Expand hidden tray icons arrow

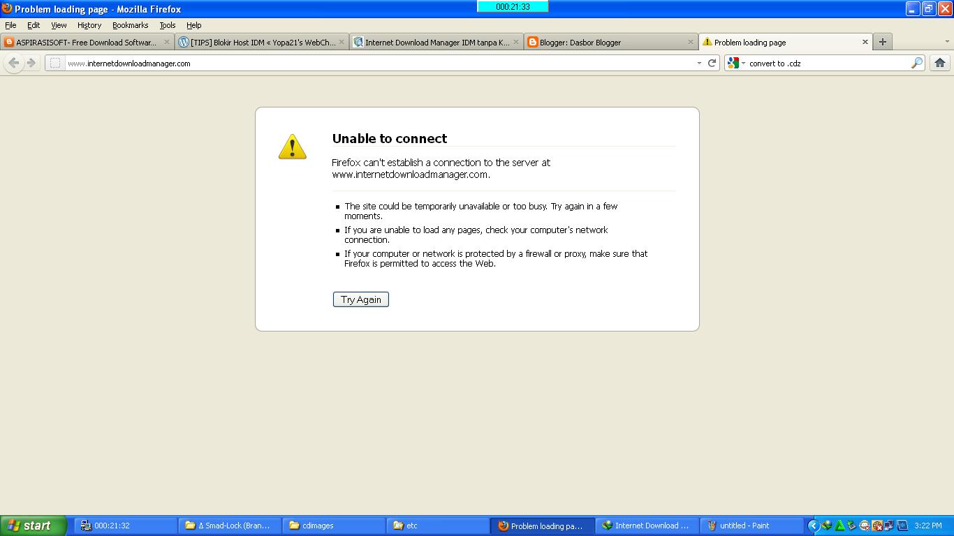click(x=814, y=526)
